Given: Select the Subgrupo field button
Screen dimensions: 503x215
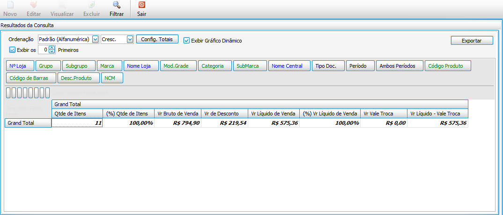Looking at the screenshot, I should point(79,66).
